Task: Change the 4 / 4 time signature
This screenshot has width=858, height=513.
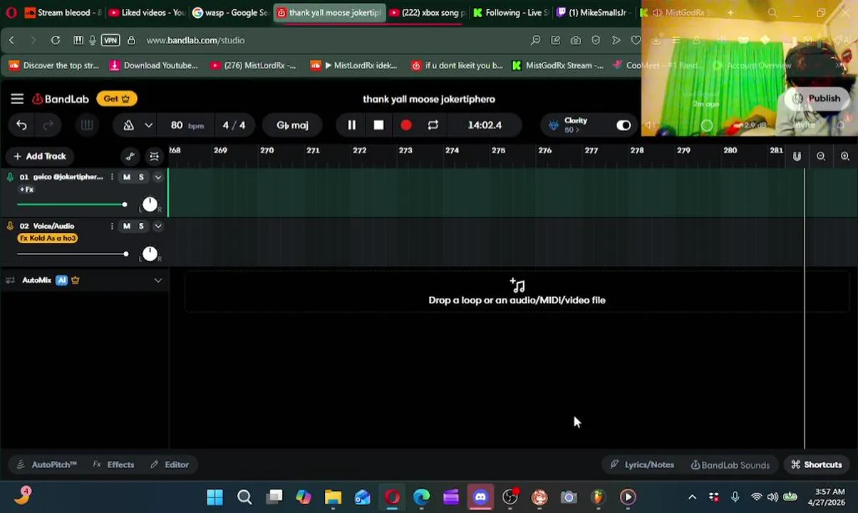Action: coord(234,125)
